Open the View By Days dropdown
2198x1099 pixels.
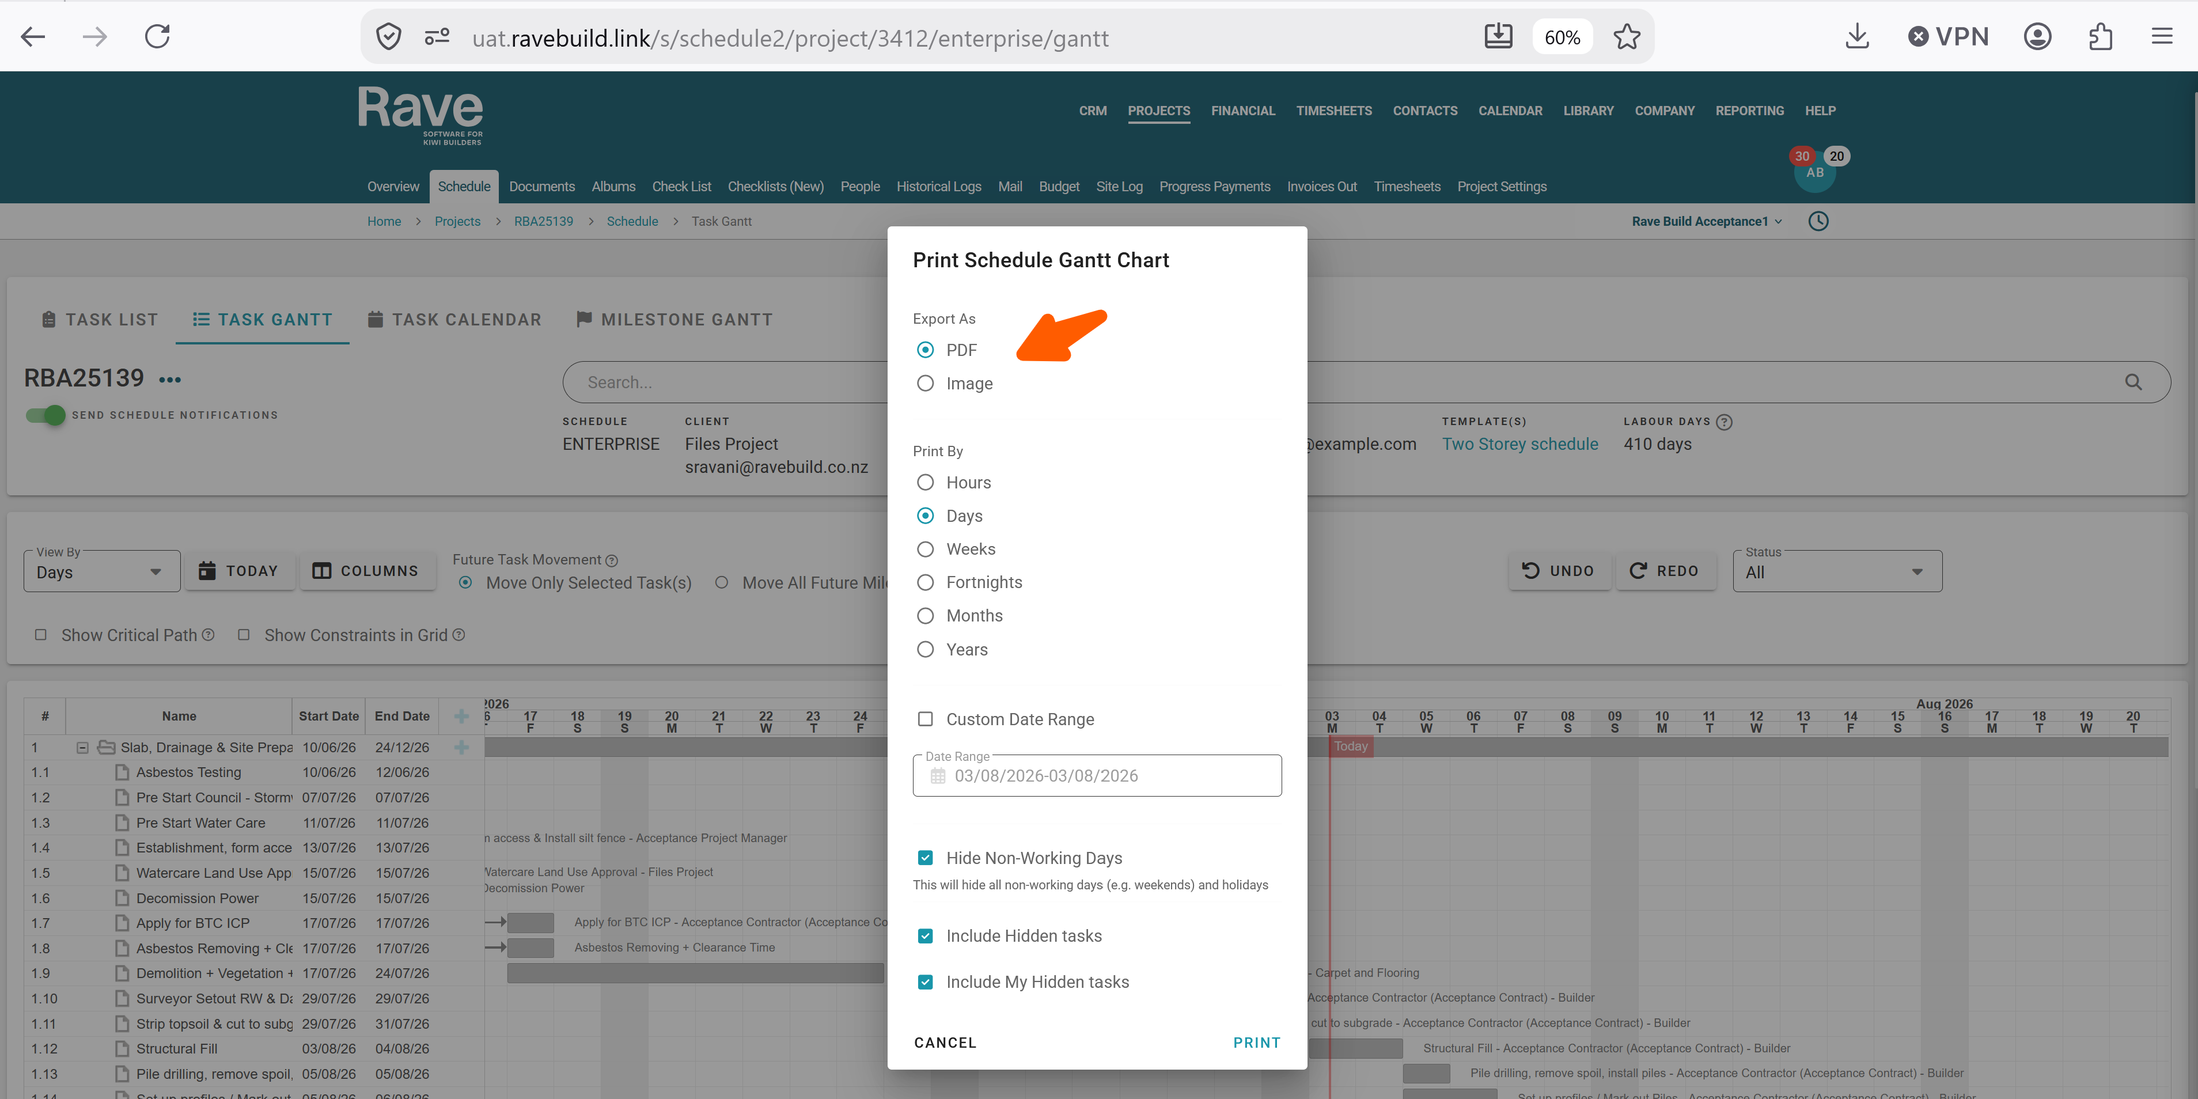(101, 571)
